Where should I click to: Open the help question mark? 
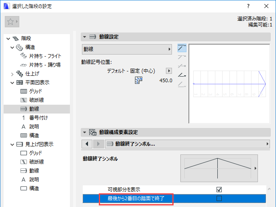point(248,6)
